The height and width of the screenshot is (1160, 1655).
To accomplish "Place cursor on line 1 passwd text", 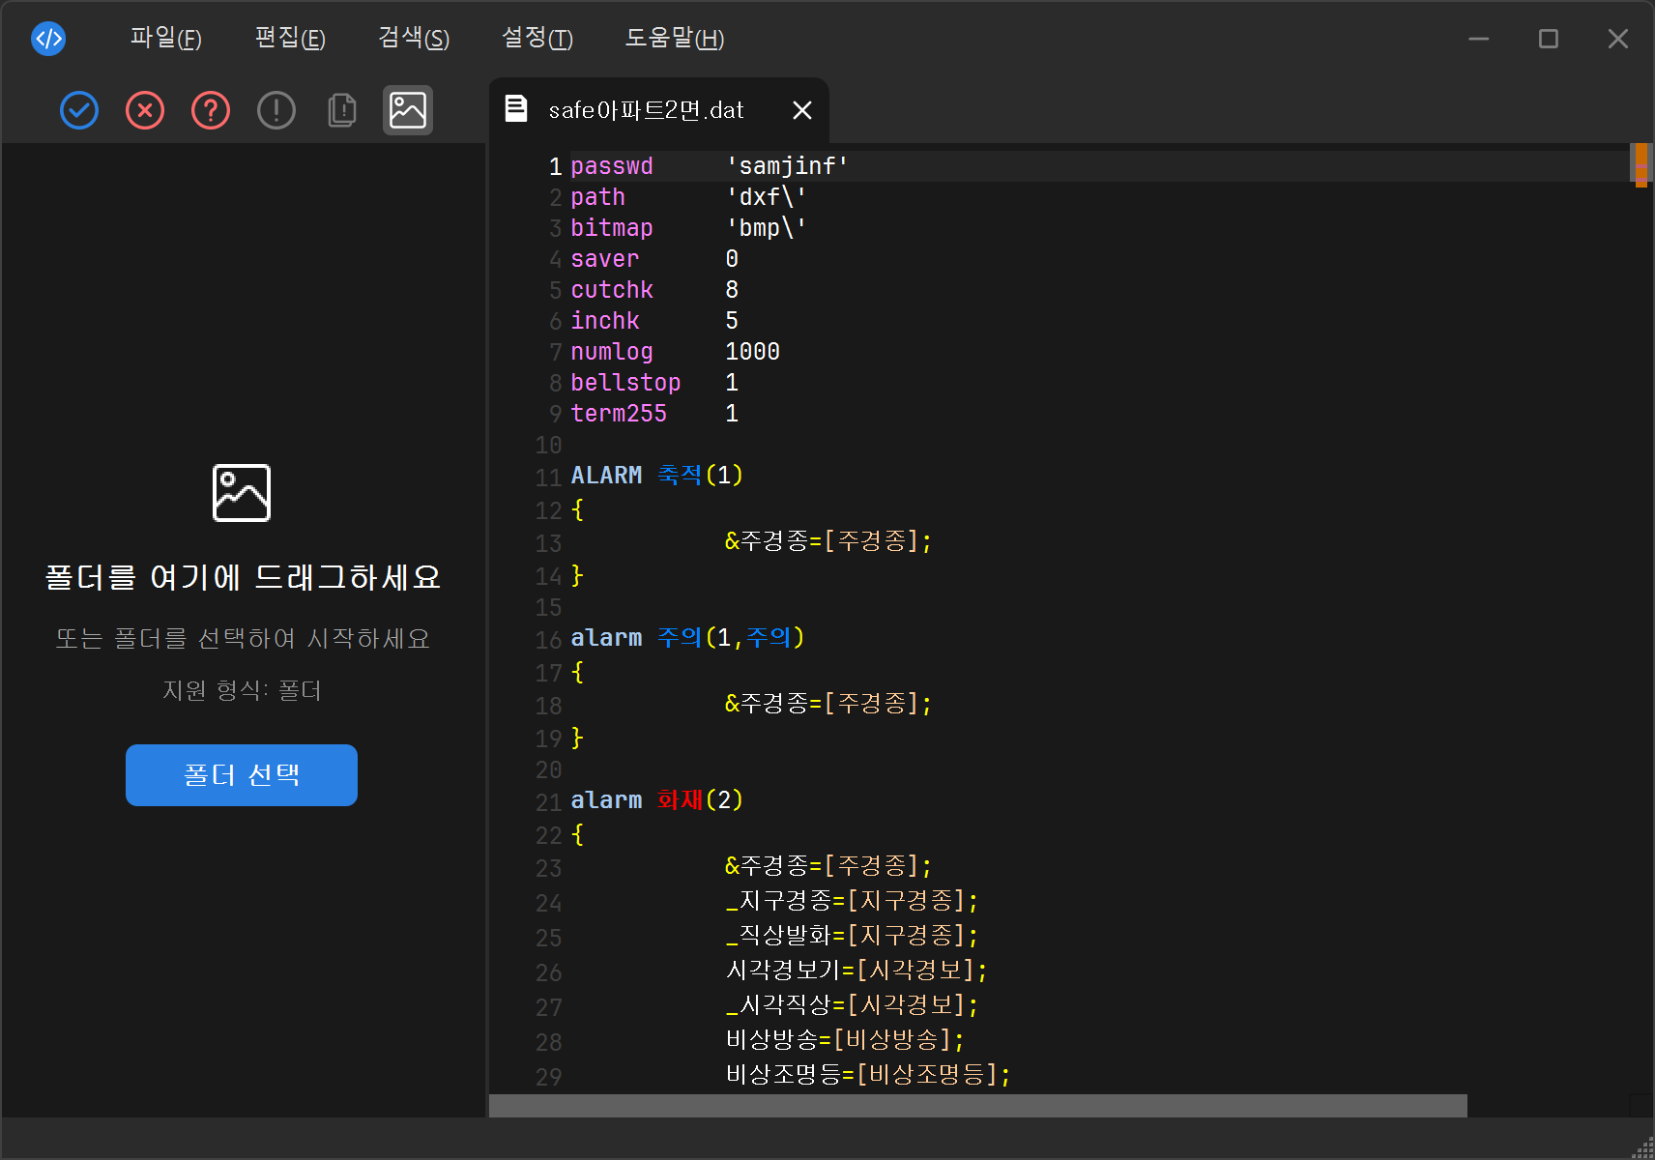I will click(611, 166).
